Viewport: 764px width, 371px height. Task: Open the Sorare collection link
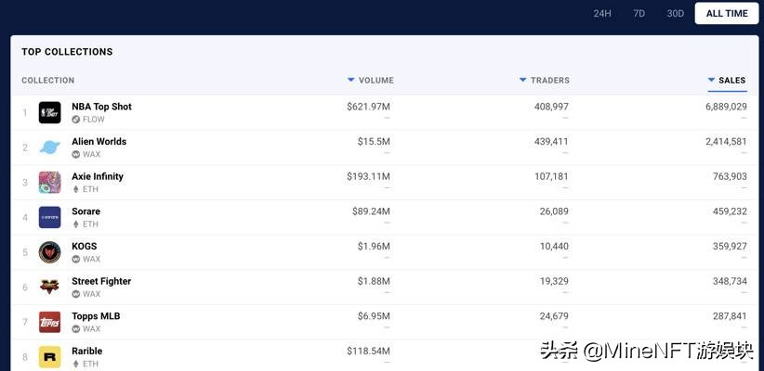point(86,211)
